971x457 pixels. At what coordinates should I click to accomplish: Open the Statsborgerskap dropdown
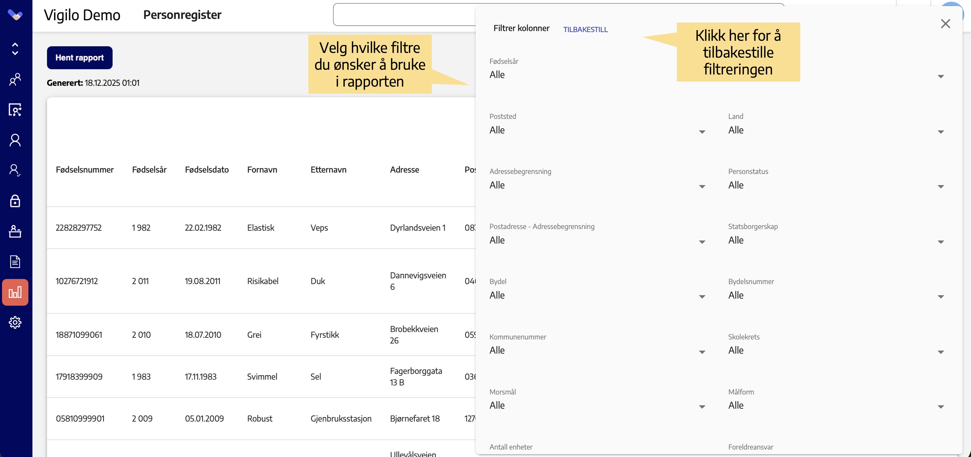click(x=836, y=240)
